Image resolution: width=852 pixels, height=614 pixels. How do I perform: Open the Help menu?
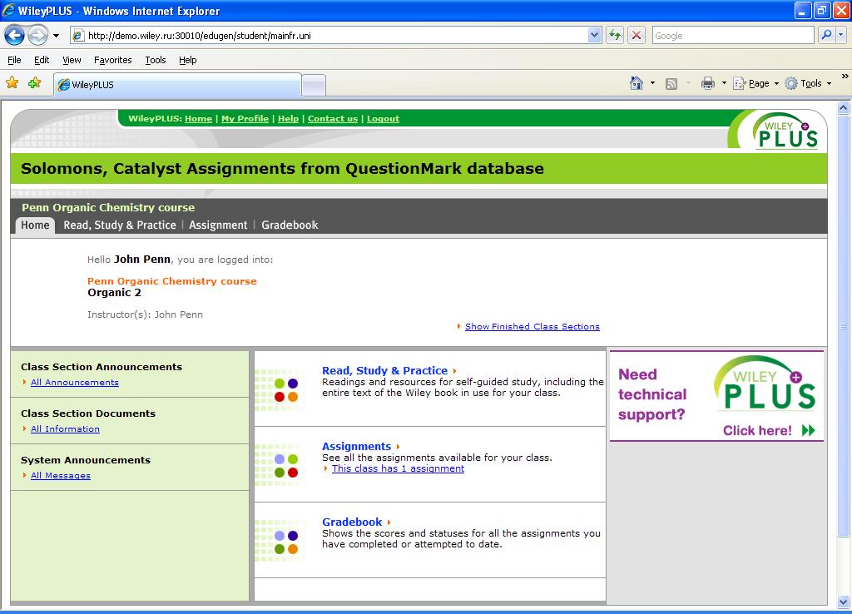(188, 60)
